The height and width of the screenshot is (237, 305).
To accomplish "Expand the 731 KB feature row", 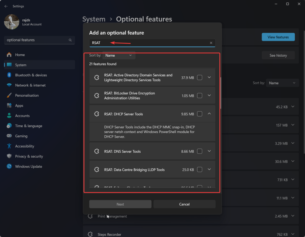I will [293, 179].
